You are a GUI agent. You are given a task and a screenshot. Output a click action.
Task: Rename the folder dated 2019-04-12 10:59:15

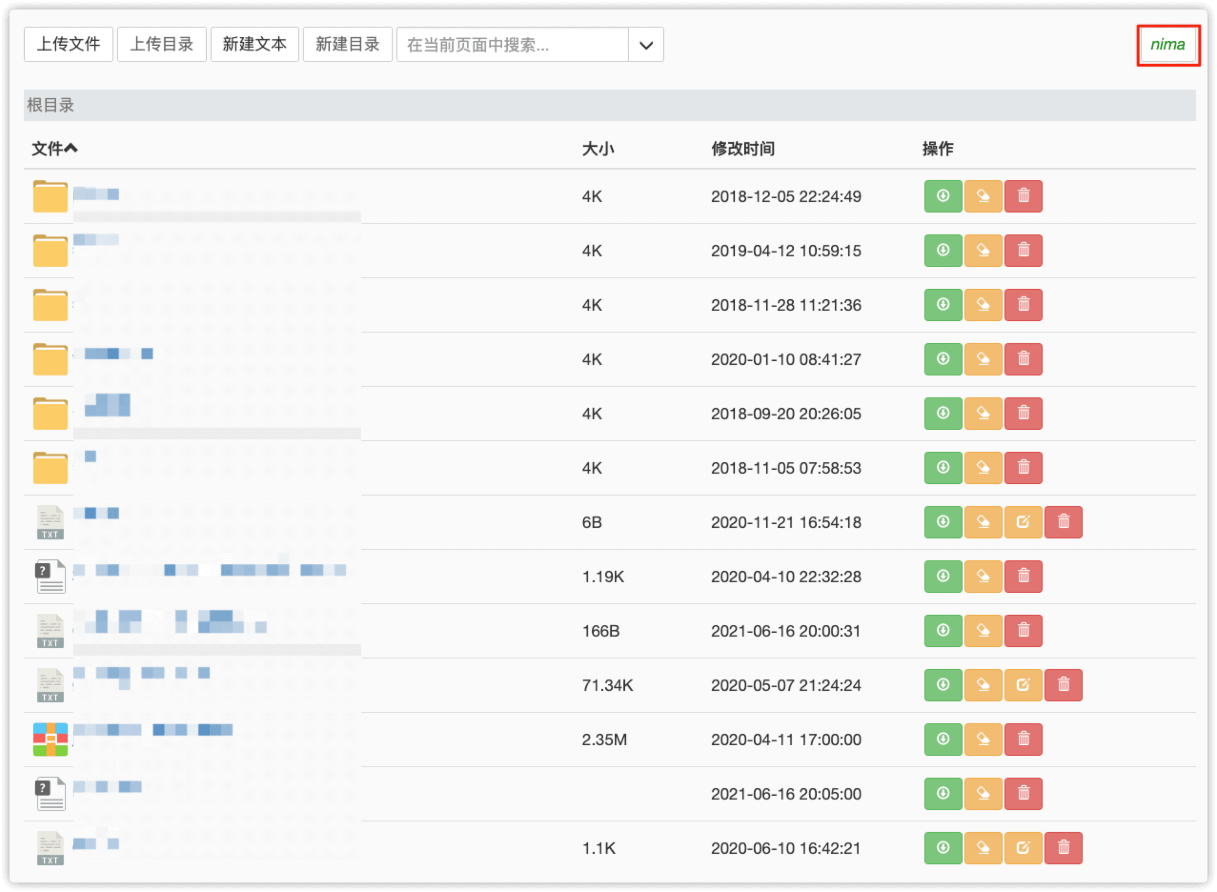pyautogui.click(x=983, y=251)
